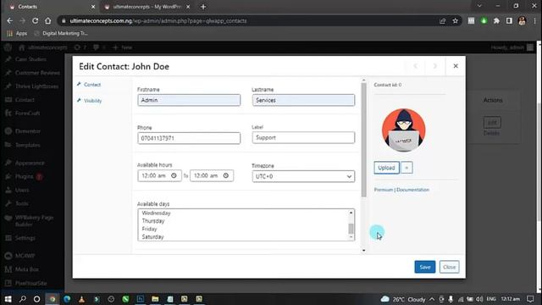Image resolution: width=542 pixels, height=305 pixels.
Task: Open Digital Marketing bookmark
Action: click(x=61, y=33)
